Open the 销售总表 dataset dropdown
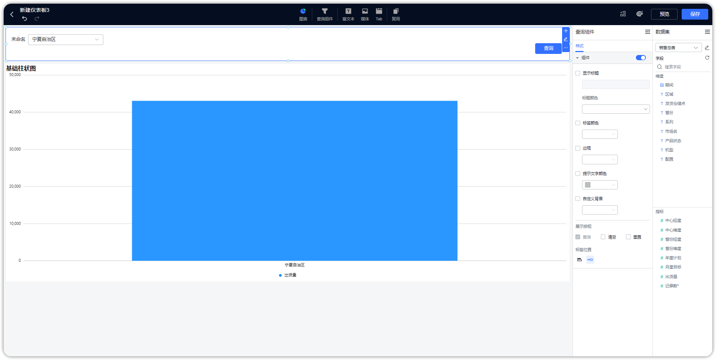Image resolution: width=716 pixels, height=360 pixels. [678, 48]
